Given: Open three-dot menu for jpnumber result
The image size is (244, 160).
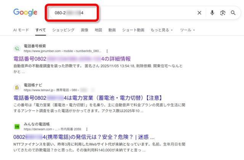Looking at the screenshot, I should click(107, 51).
